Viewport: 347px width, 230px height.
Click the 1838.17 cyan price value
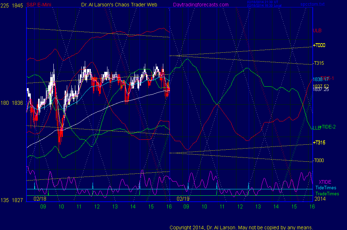click(x=320, y=80)
